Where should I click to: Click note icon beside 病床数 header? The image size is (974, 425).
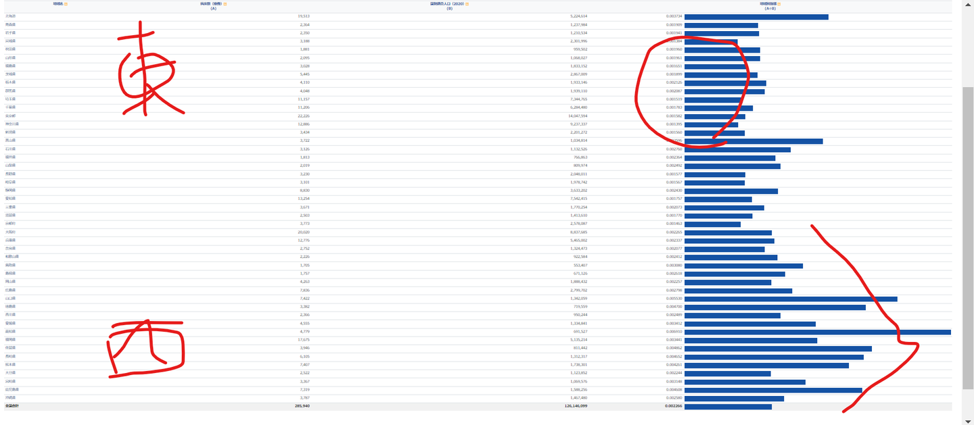[225, 4]
